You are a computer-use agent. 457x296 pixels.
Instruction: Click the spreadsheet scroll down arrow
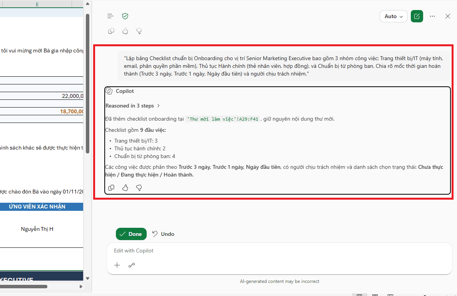(87, 279)
